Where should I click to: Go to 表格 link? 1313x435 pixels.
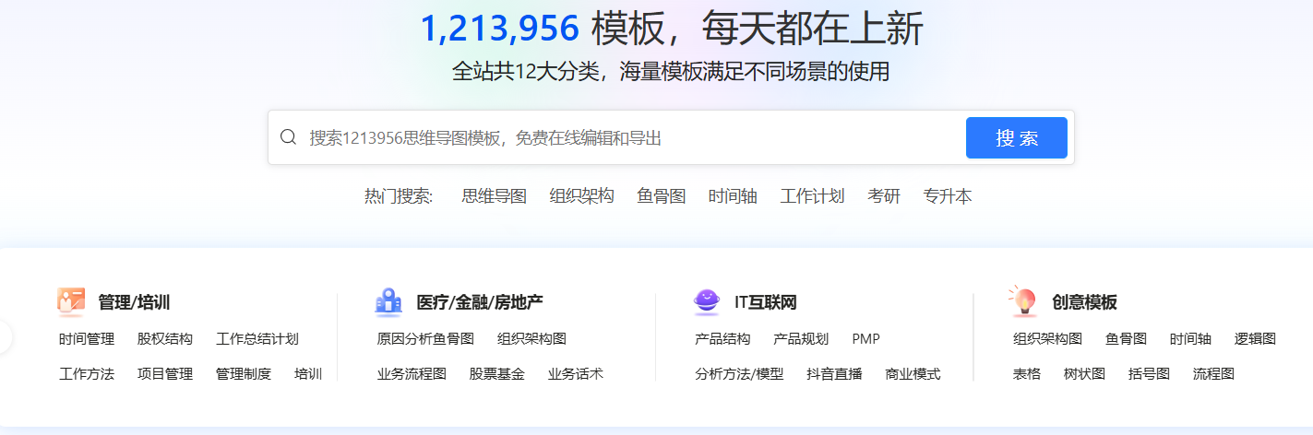[x=1027, y=374]
